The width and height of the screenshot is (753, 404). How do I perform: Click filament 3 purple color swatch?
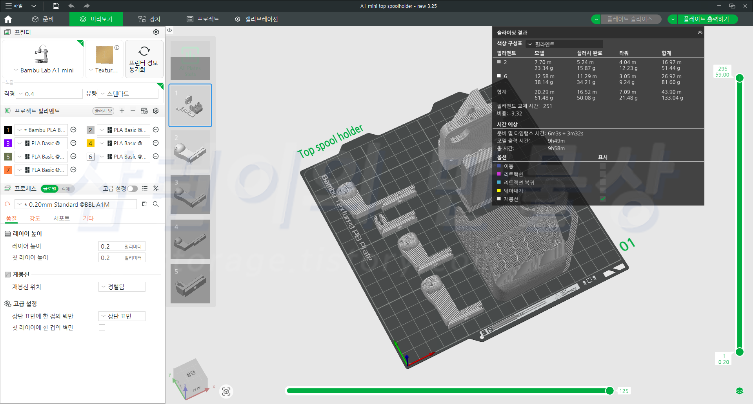click(8, 143)
